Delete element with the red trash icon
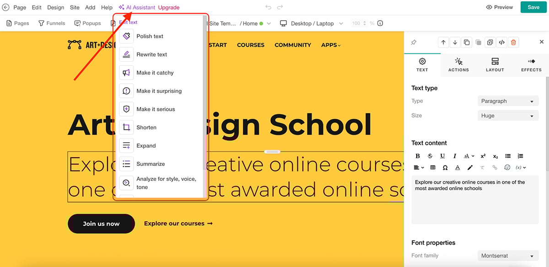The width and height of the screenshot is (549, 267). click(x=513, y=42)
